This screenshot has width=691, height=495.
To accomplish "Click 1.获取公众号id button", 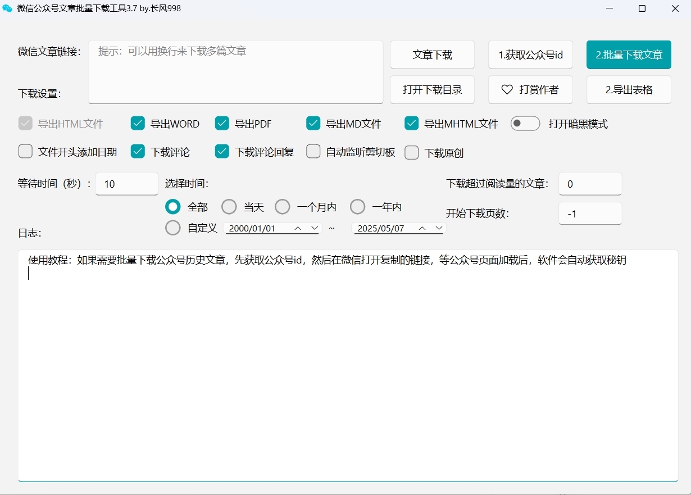I will click(531, 55).
